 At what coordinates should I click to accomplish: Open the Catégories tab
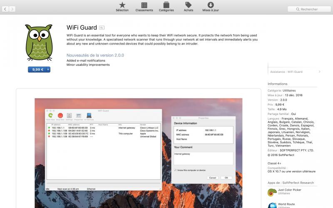pyautogui.click(x=166, y=7)
